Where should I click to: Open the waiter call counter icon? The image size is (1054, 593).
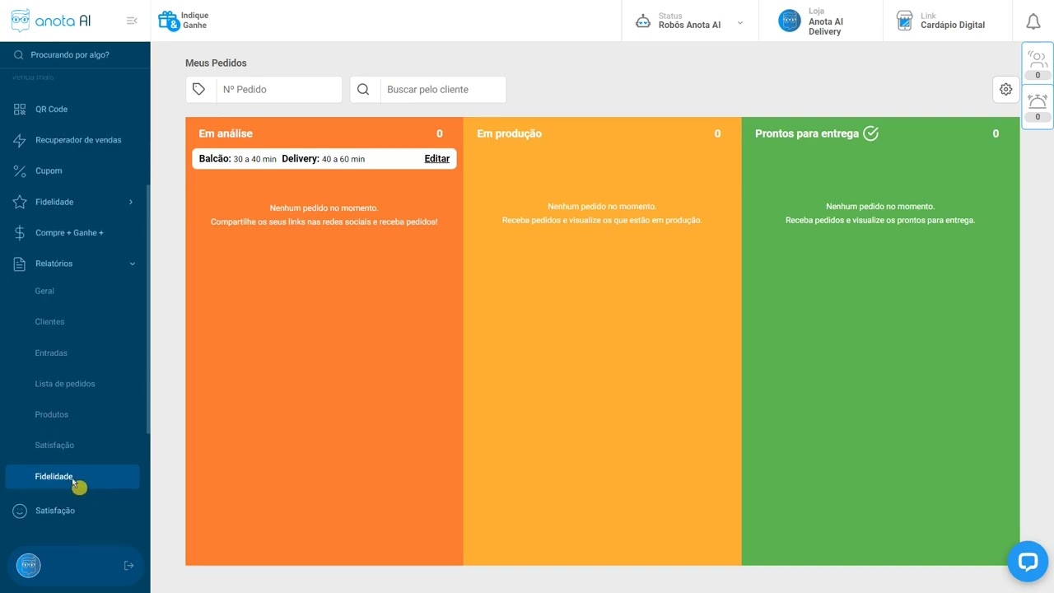pyautogui.click(x=1038, y=62)
